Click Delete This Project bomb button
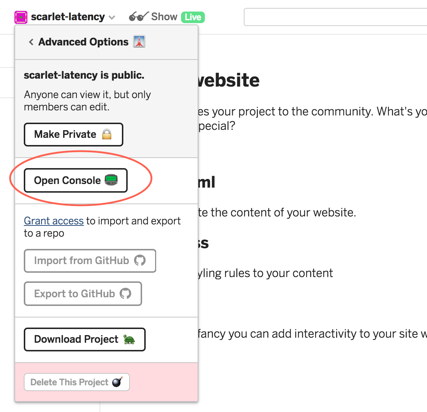 76,382
